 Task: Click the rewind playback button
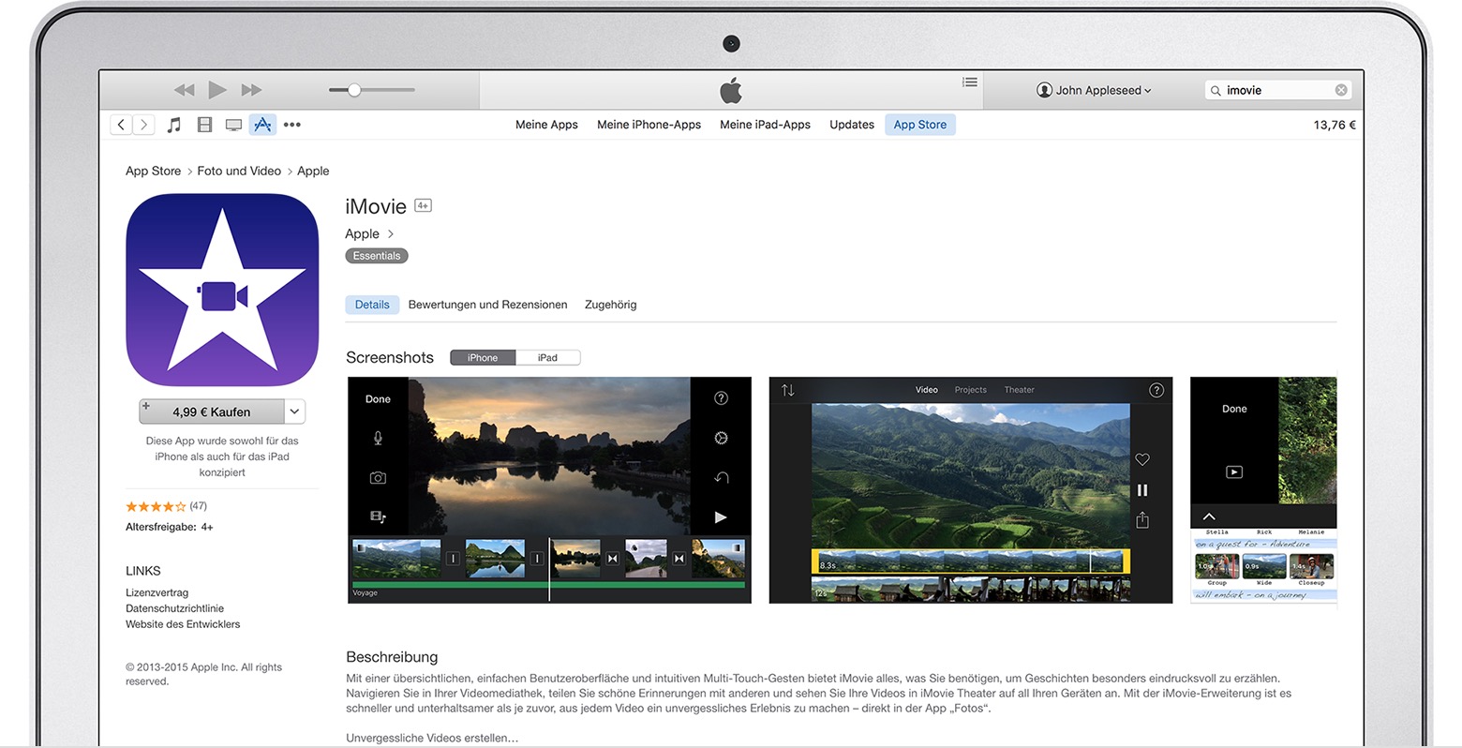(x=185, y=90)
